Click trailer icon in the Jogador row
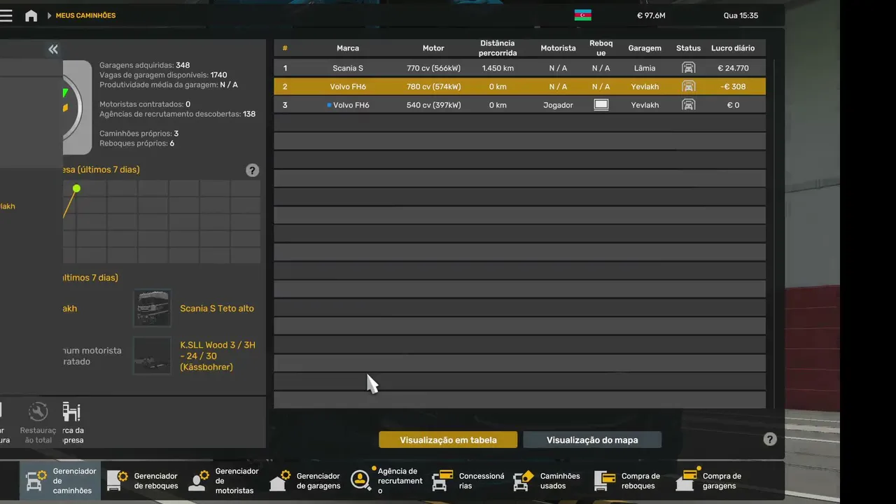 click(x=601, y=105)
